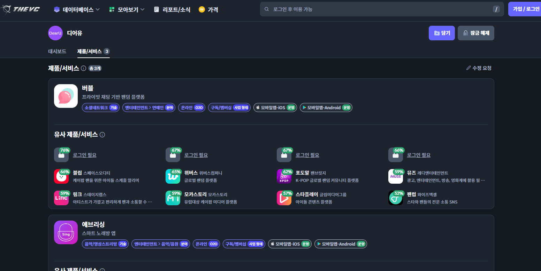Image resolution: width=541 pixels, height=271 pixels.
Task: Click the slash shortcut key badge
Action: pos(496,9)
